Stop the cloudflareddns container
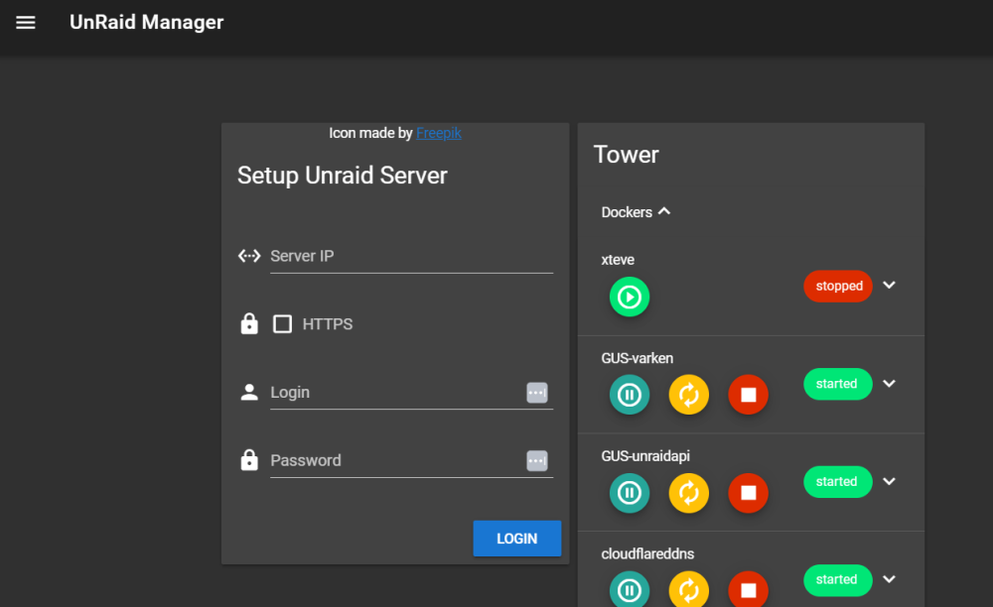Image resolution: width=993 pixels, height=607 pixels. pyautogui.click(x=748, y=589)
